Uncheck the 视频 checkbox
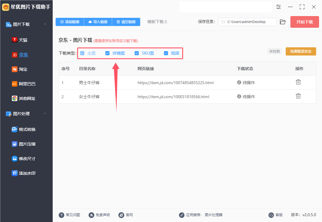Viewport: 322px width, 222px height. pos(166,53)
